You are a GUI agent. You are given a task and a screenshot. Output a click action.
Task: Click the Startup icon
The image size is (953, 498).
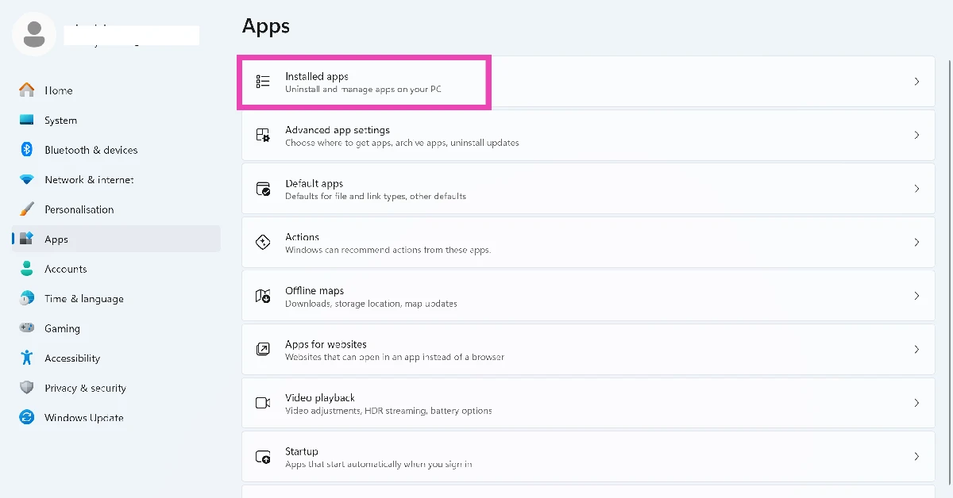tap(262, 456)
